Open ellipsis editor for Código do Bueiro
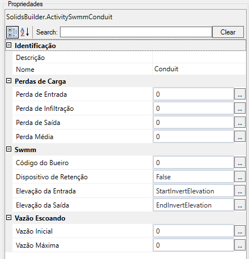Screen dimensions: 249x259 tap(240, 162)
